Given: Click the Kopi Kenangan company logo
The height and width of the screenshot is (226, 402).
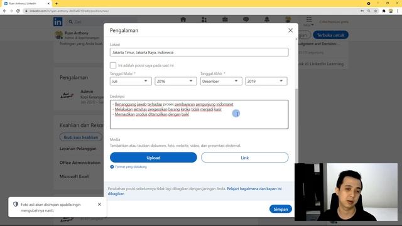Looking at the screenshot, I should (67, 95).
